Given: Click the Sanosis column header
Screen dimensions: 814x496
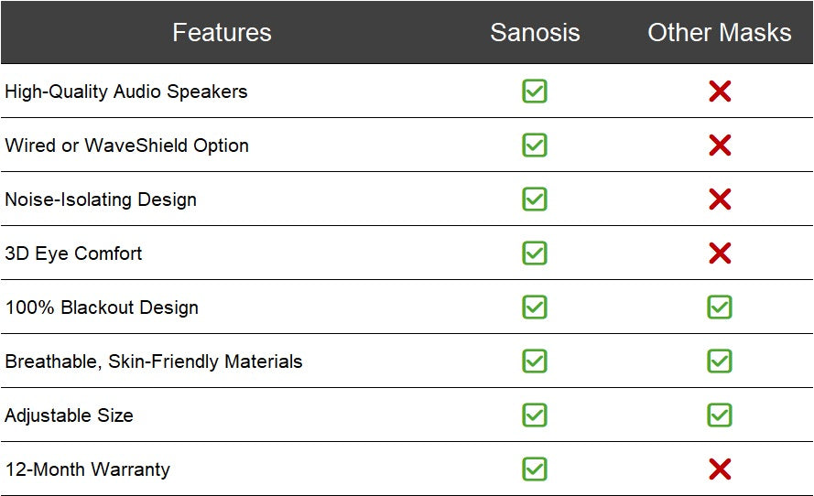Looking at the screenshot, I should (535, 33).
